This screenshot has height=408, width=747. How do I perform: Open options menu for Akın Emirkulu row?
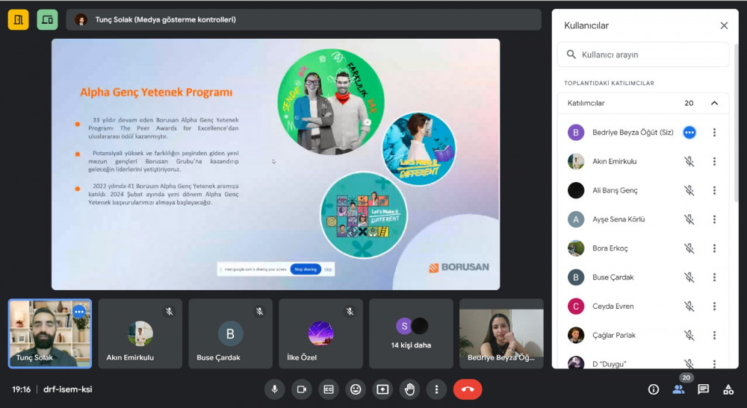714,162
